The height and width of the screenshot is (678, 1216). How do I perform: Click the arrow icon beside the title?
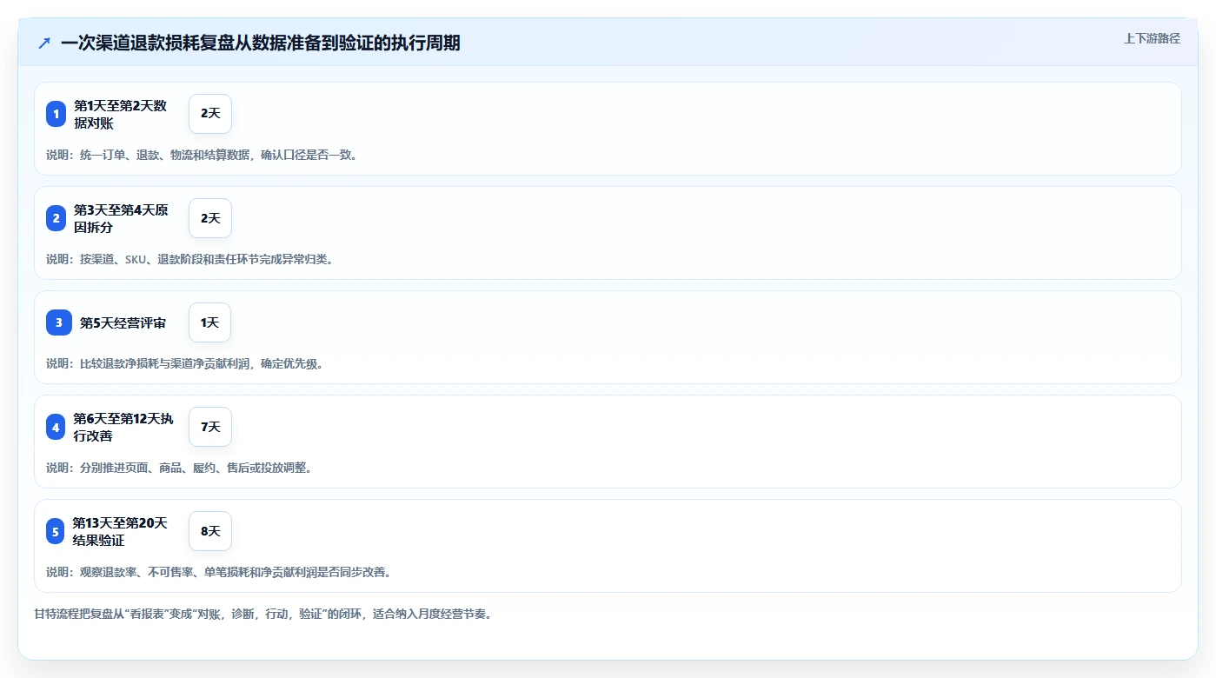click(x=44, y=43)
